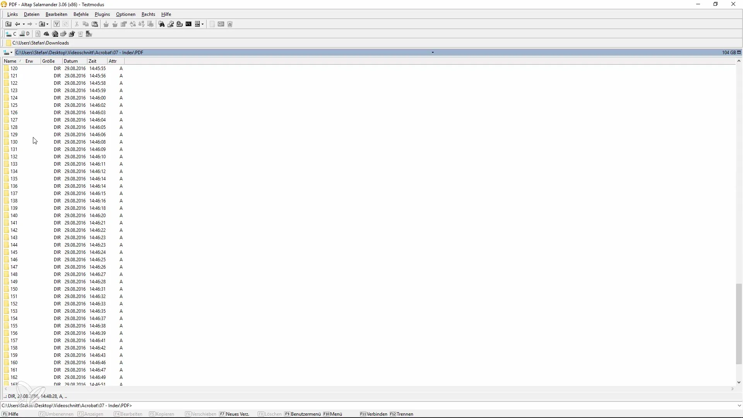This screenshot has width=743, height=418.
Task: Sort by the Datum column header
Action: tap(75, 61)
